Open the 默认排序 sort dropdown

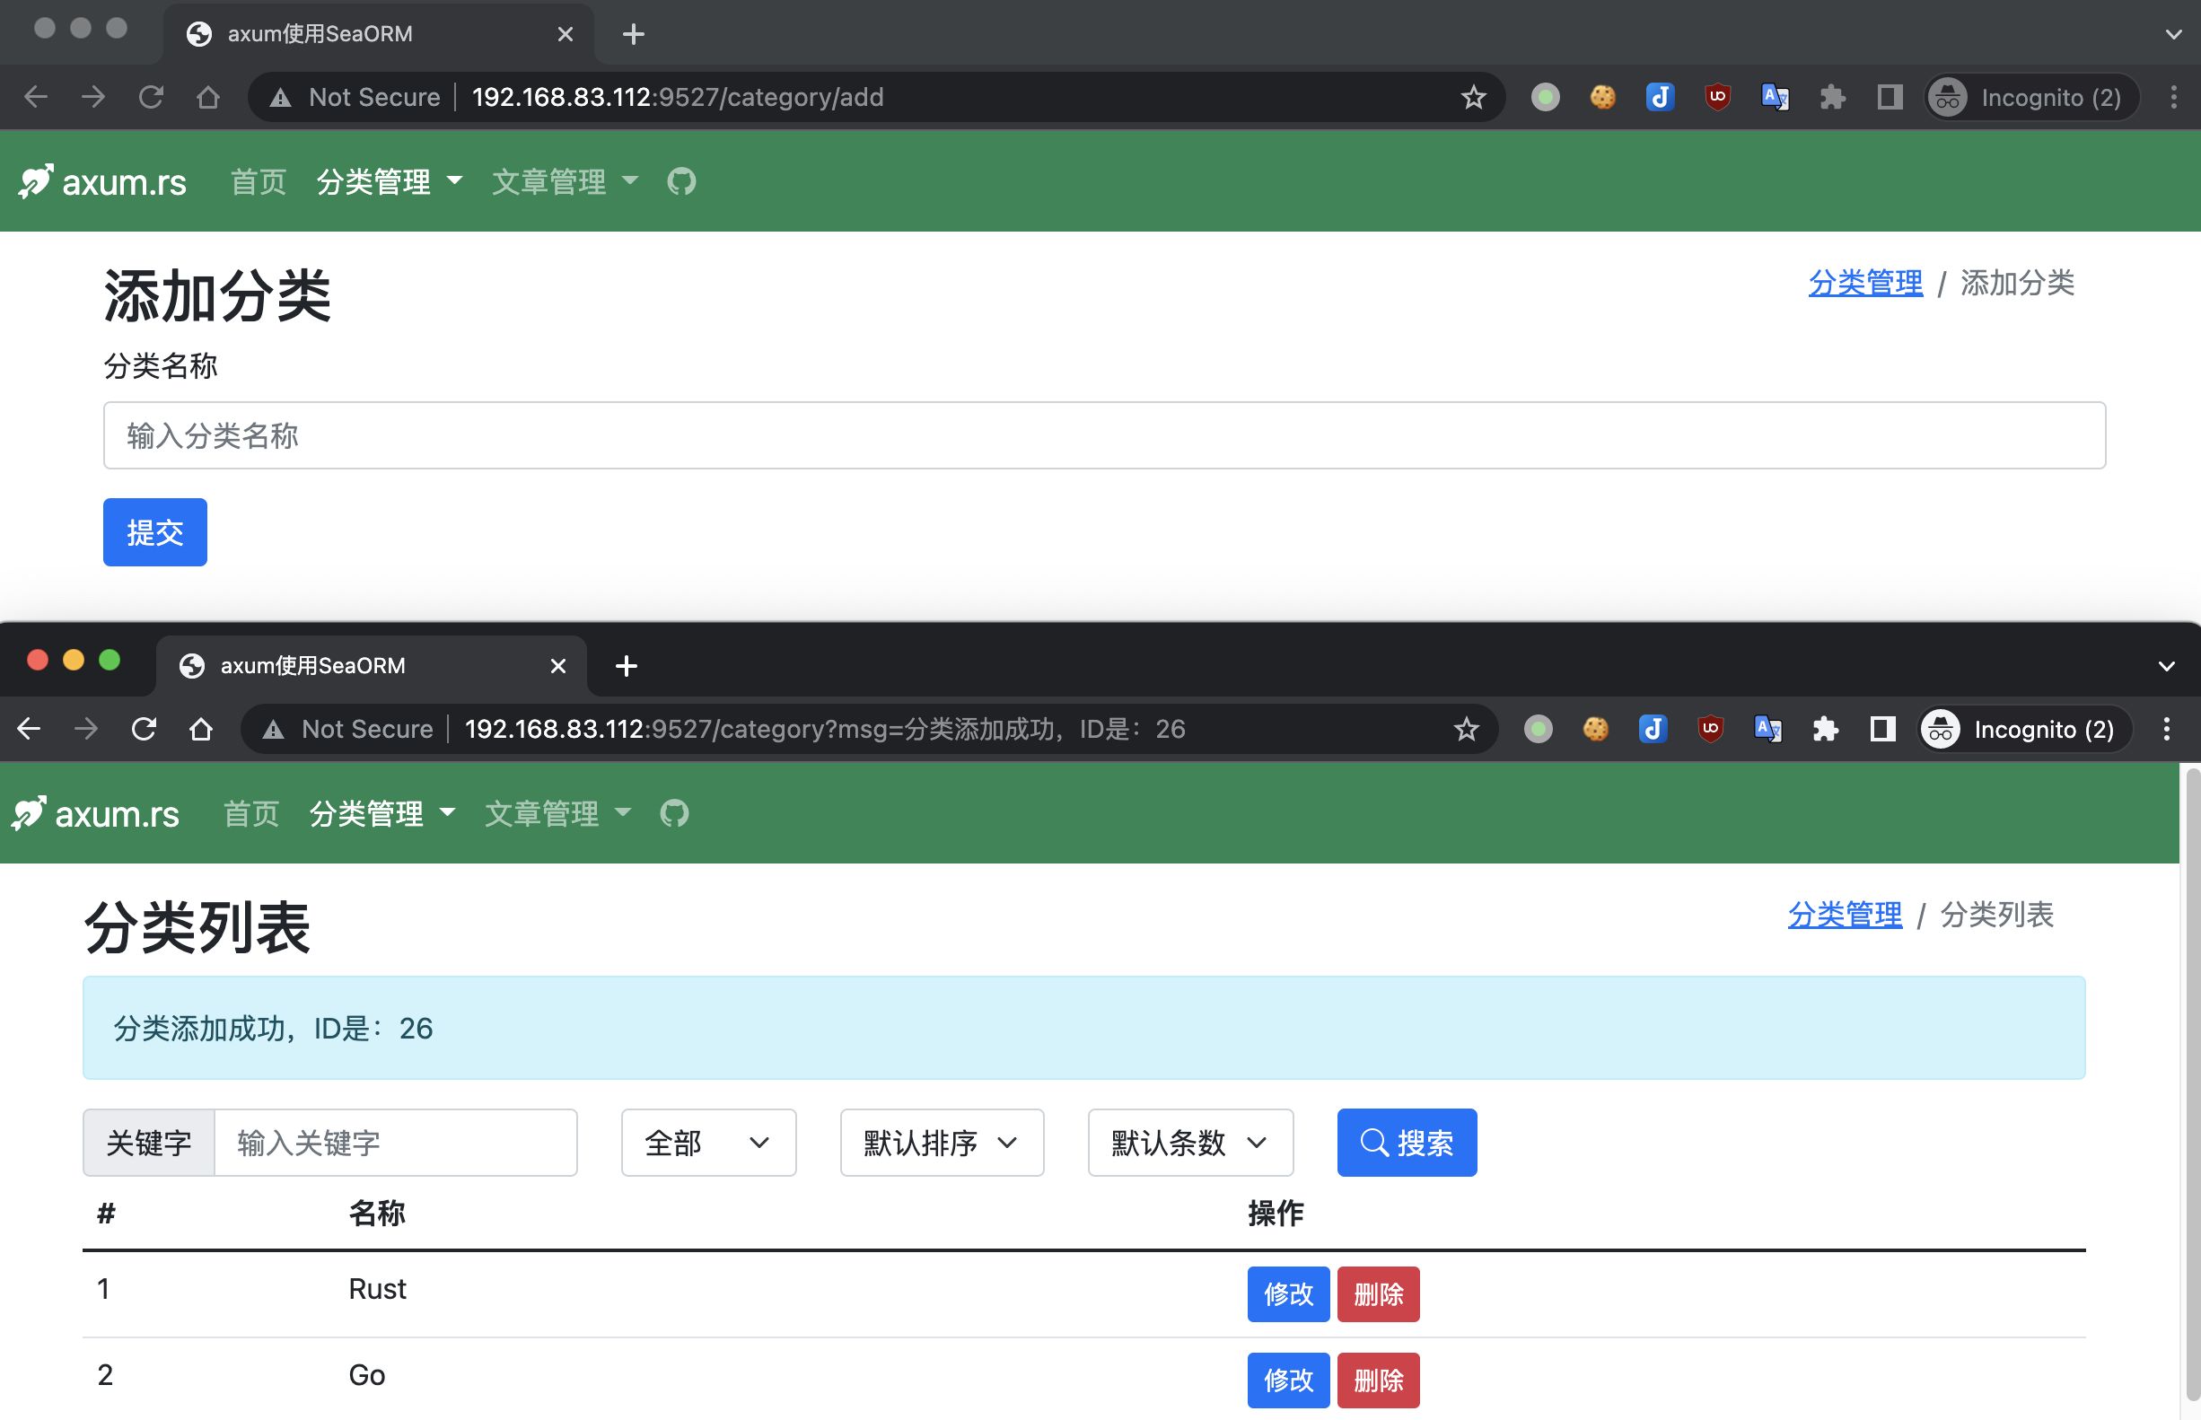coord(942,1143)
